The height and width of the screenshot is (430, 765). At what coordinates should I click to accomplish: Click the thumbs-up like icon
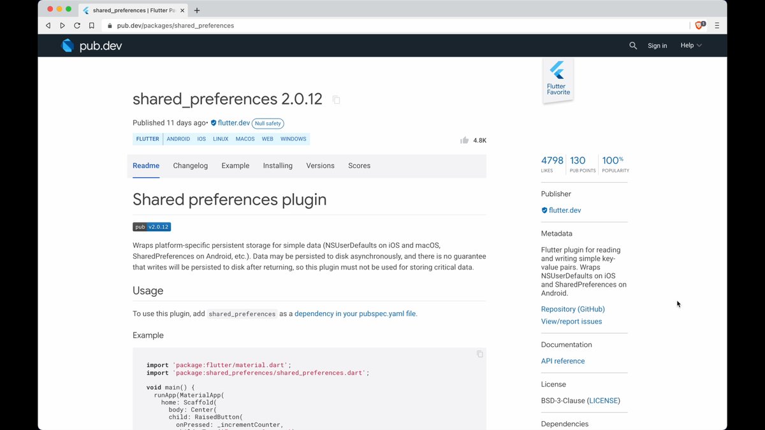pyautogui.click(x=464, y=140)
